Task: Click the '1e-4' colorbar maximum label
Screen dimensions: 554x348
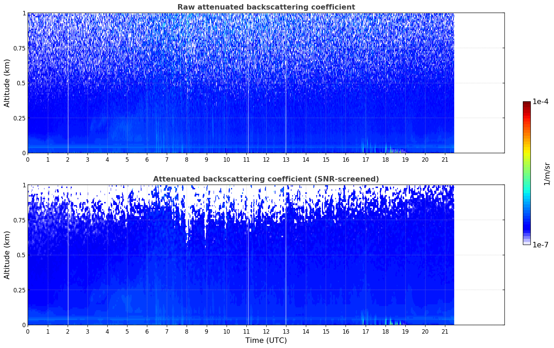Action: pyautogui.click(x=540, y=102)
